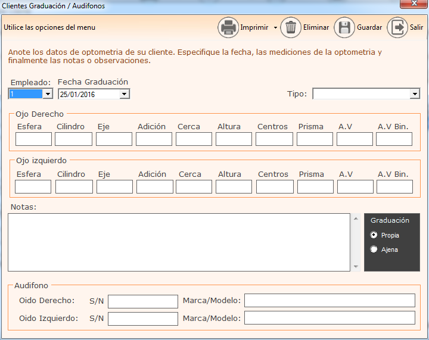Click Ojo izquierdo A.V Bin. field
This screenshot has width=429, height=340.
395,186
